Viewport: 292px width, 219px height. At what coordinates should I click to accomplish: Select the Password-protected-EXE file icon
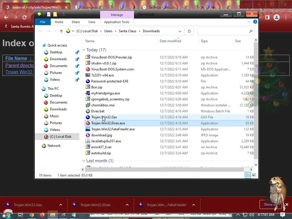coord(88,81)
